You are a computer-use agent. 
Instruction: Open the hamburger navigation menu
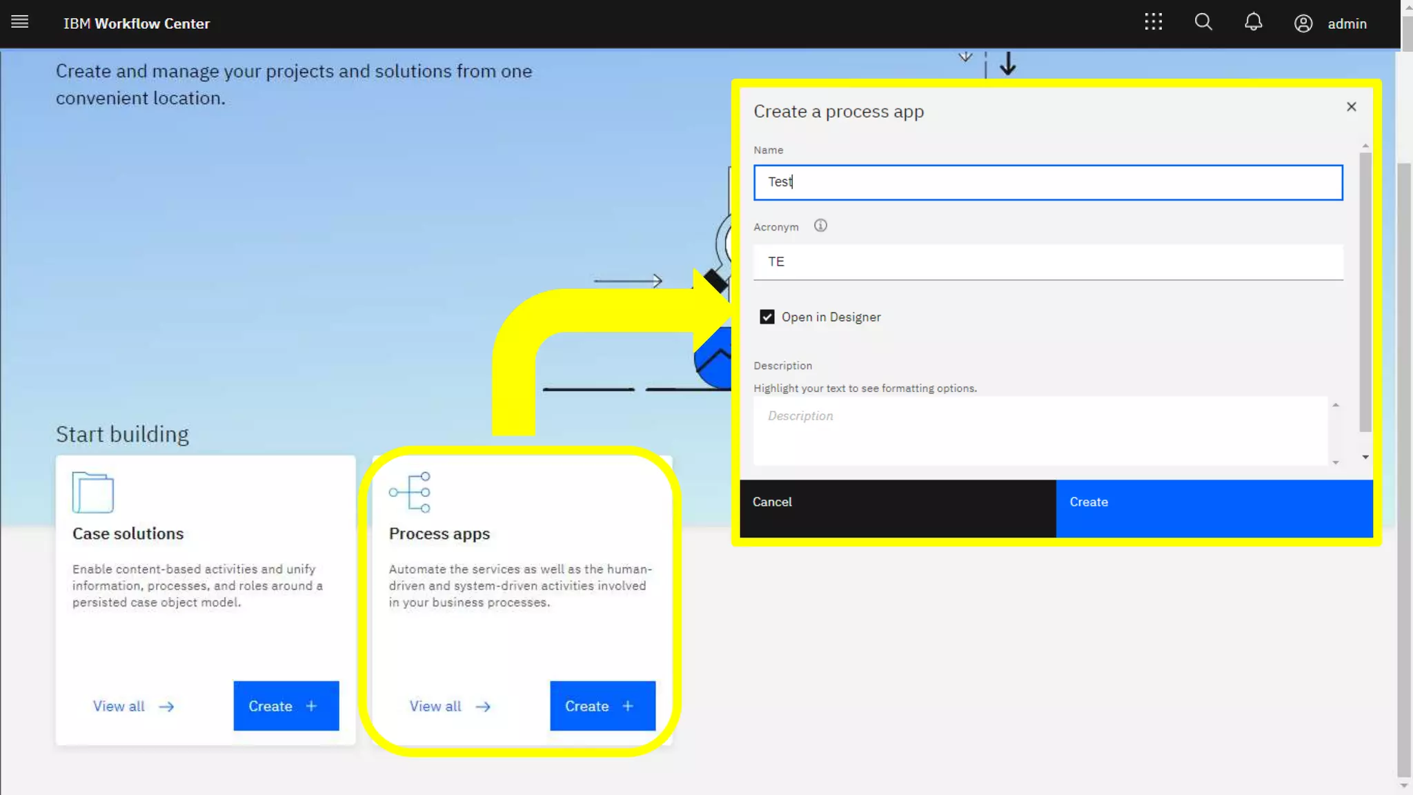click(20, 22)
